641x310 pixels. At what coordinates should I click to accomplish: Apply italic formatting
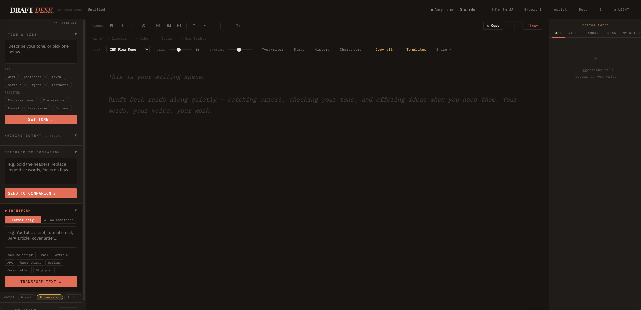(122, 26)
